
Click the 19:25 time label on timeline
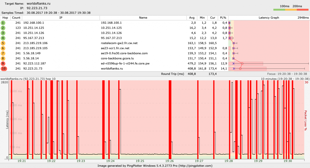pos(140,161)
